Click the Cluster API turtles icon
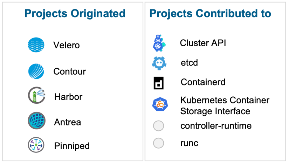Image resolution: width=289 pixels, height=164 pixels. pyautogui.click(x=159, y=43)
